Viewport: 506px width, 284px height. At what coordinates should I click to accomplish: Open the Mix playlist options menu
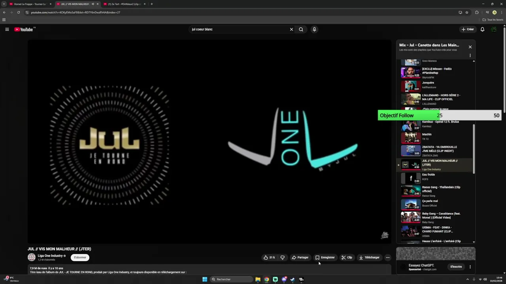coord(470,56)
